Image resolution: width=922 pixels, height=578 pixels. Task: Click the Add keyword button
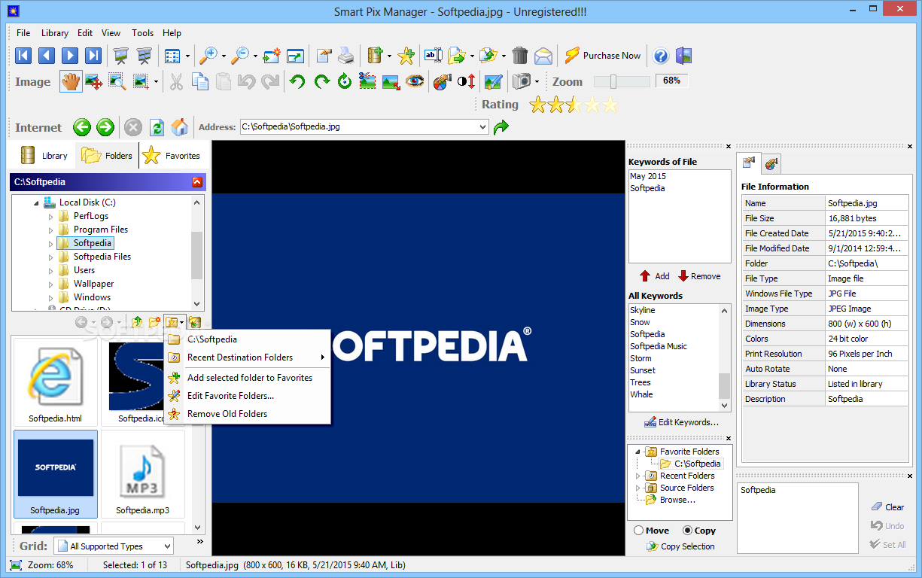pyautogui.click(x=655, y=276)
